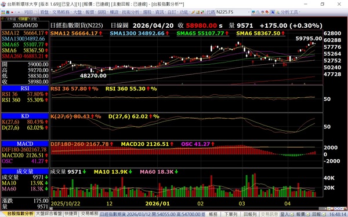
Task: Click the 回報列 button in status bar
Action: [x=250, y=214]
